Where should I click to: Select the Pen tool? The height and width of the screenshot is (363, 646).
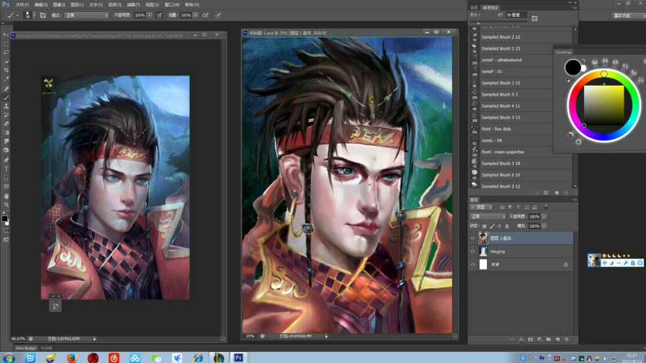6,160
